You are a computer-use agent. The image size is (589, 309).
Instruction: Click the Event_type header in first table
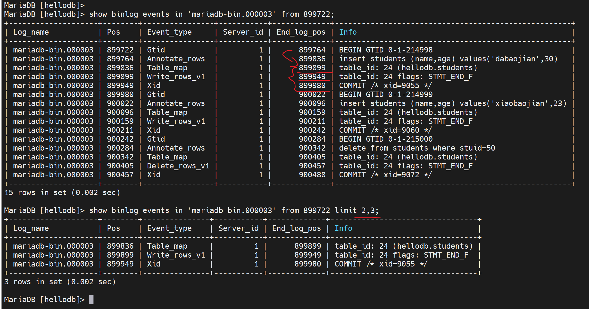pos(169,32)
